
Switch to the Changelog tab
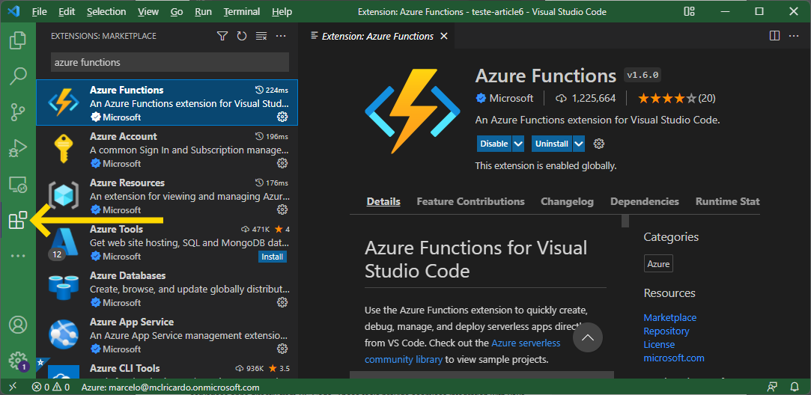[567, 202]
